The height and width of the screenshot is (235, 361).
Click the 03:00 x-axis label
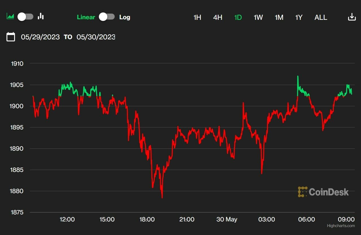(x=267, y=219)
